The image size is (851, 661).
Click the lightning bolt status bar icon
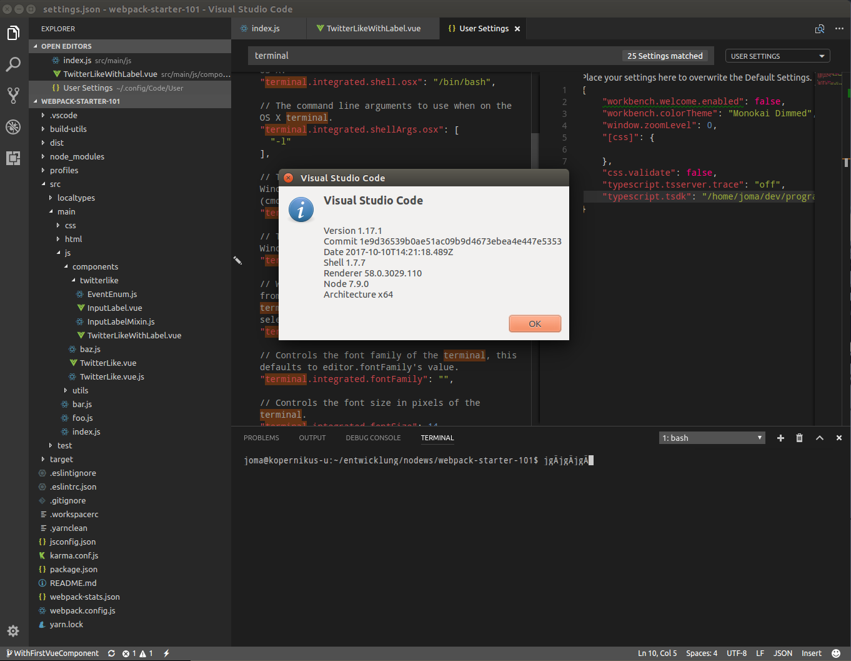coord(167,653)
